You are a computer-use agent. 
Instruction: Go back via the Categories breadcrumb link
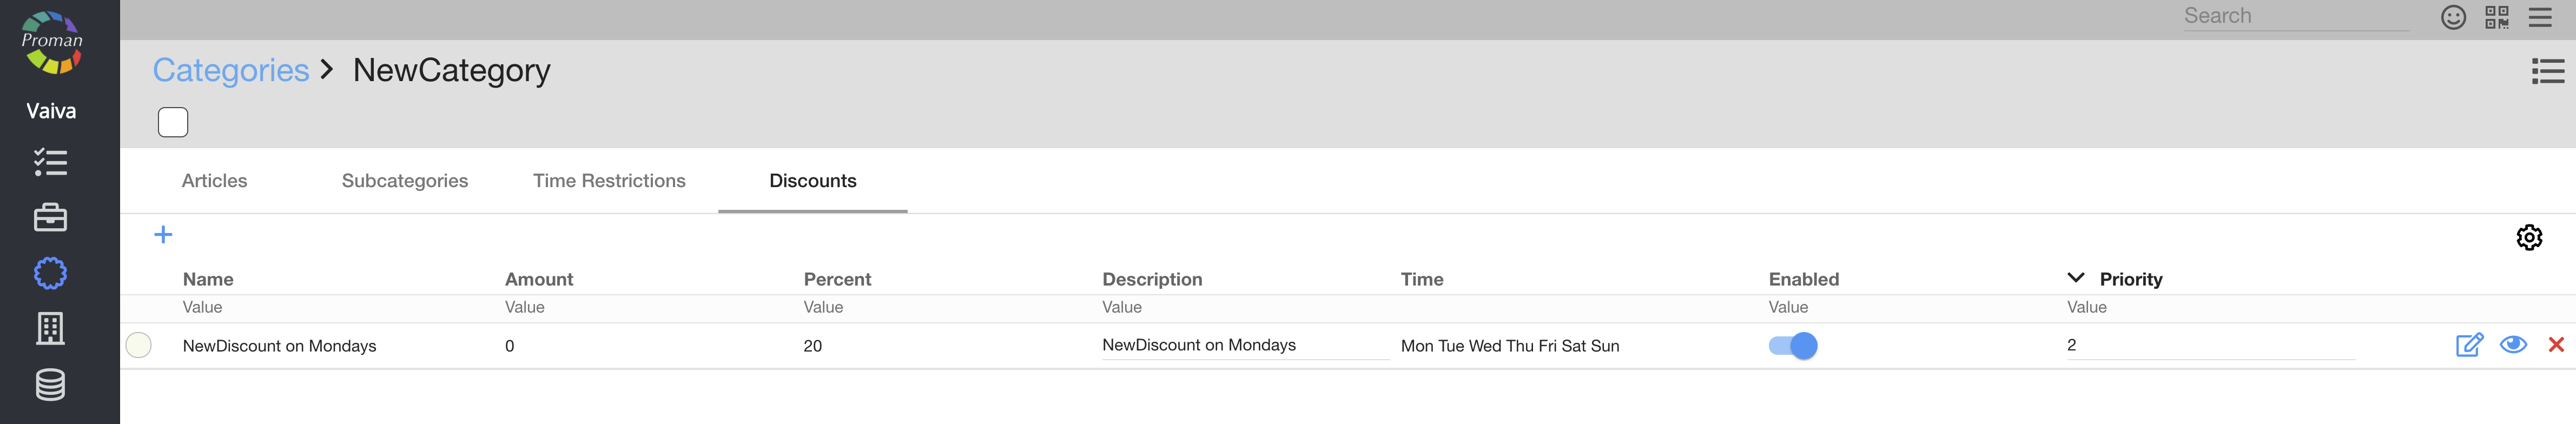231,70
